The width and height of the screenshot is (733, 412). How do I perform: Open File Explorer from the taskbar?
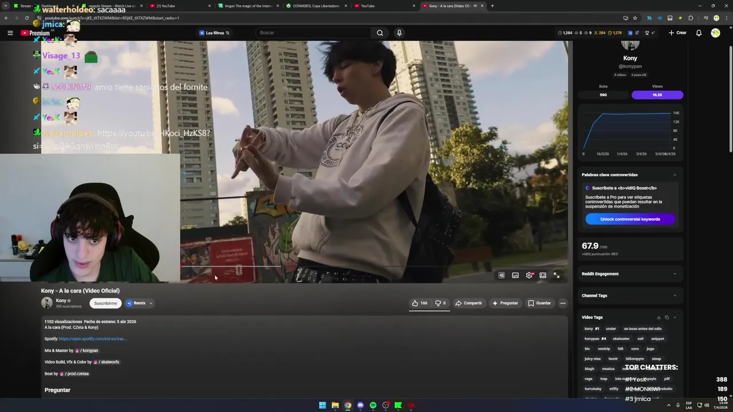335,406
